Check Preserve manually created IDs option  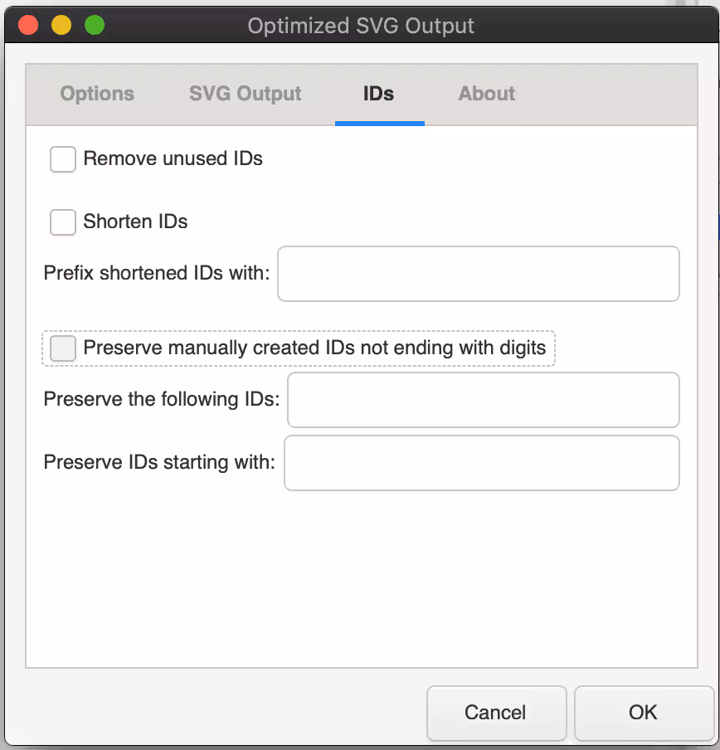(63, 348)
